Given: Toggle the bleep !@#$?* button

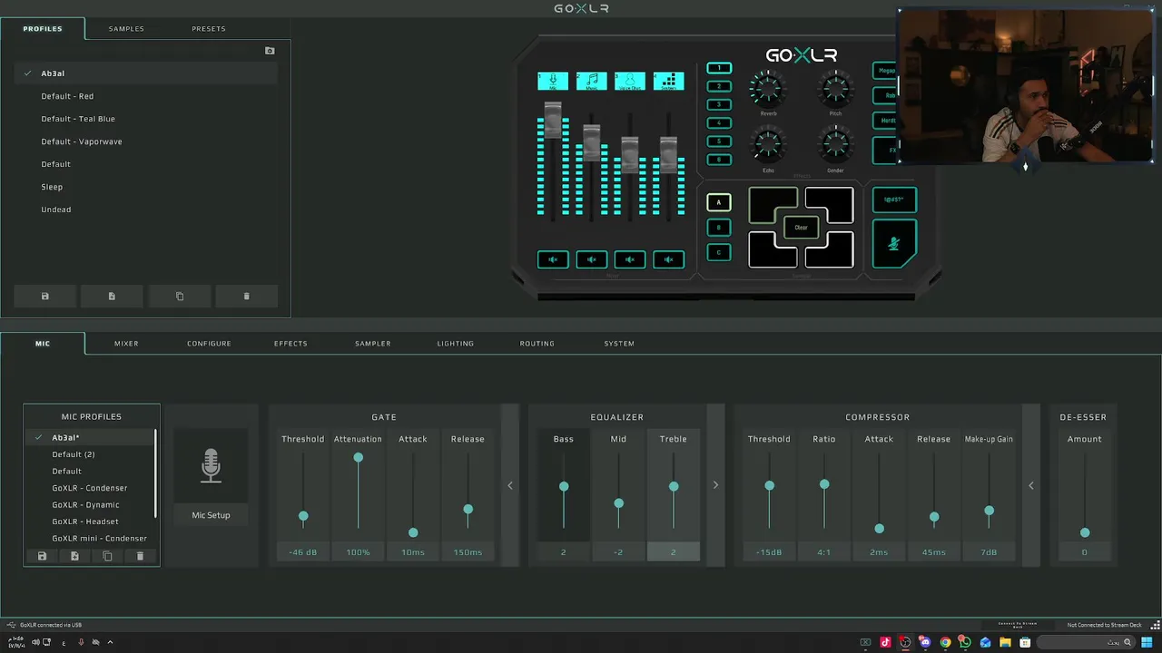Looking at the screenshot, I should [894, 200].
